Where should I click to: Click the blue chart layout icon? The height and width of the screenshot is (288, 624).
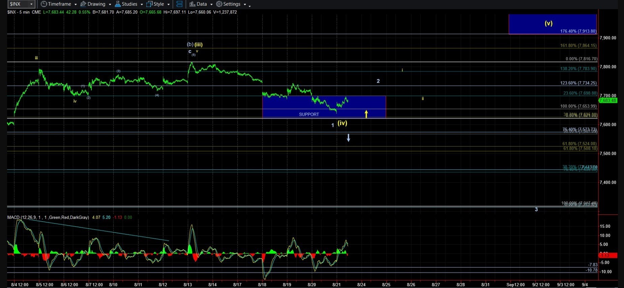click(179, 4)
